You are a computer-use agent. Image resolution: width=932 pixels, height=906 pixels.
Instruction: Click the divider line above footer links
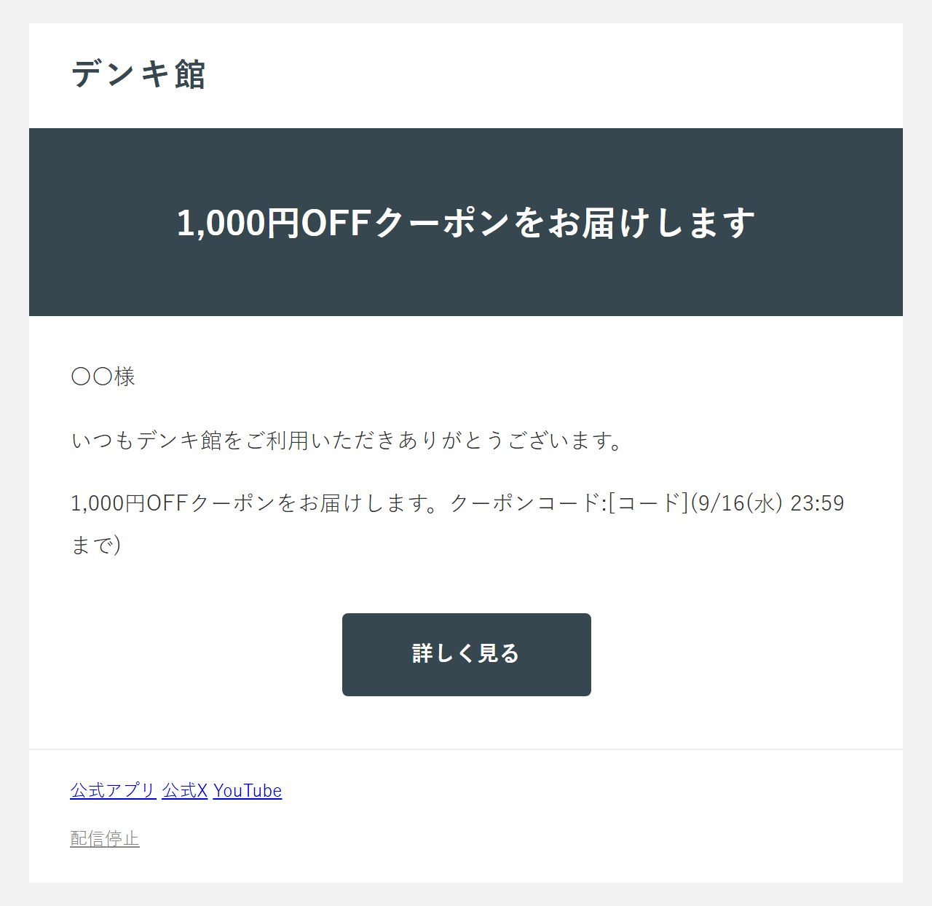tap(466, 749)
